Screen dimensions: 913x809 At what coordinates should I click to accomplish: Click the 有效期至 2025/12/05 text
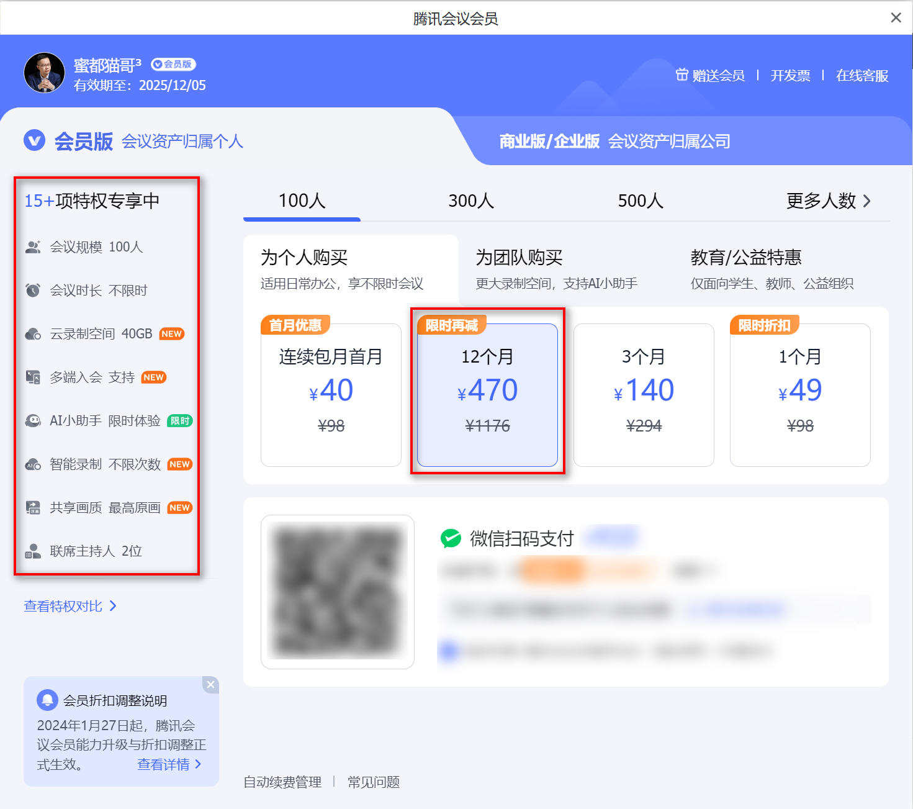point(140,85)
